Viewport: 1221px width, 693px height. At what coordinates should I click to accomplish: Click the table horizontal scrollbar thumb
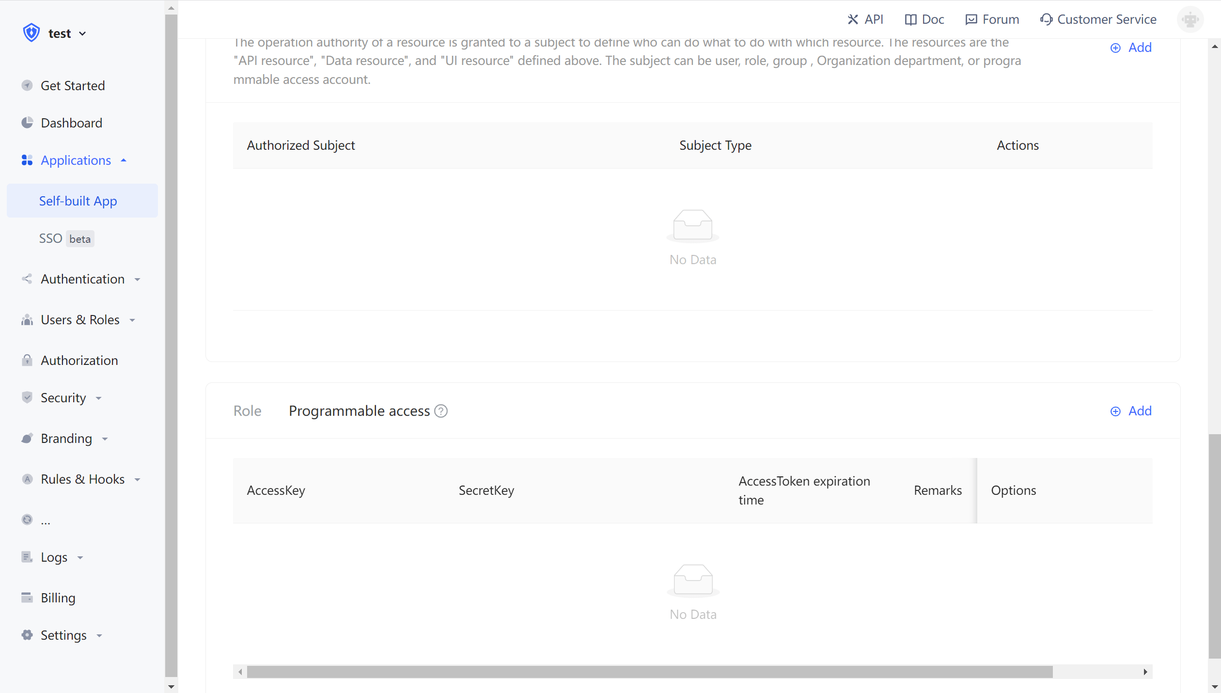[x=649, y=672]
